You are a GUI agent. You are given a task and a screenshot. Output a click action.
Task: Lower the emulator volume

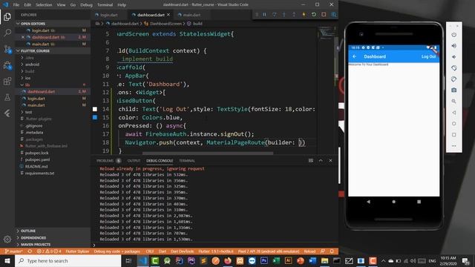453,57
